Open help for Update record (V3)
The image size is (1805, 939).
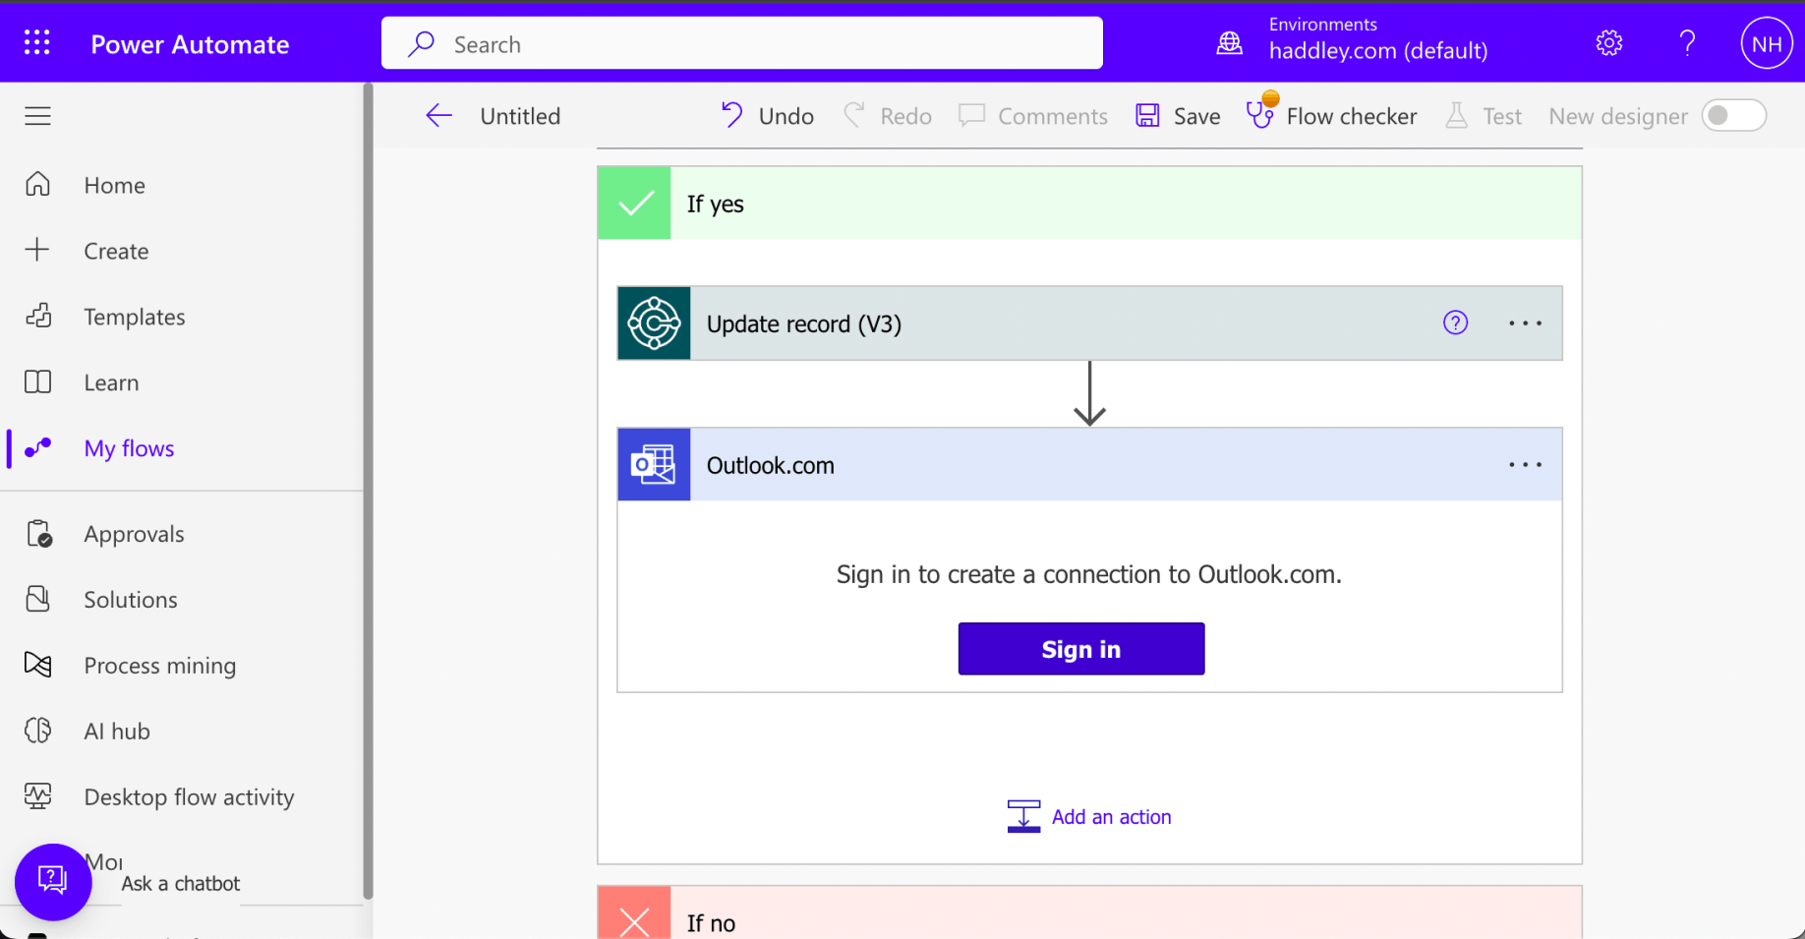tap(1455, 323)
